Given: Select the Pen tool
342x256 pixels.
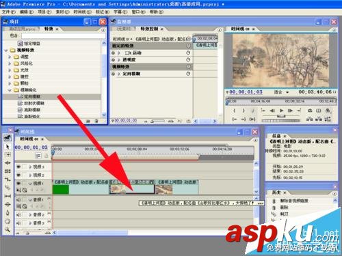Looking at the screenshot, I should (x=8, y=213).
